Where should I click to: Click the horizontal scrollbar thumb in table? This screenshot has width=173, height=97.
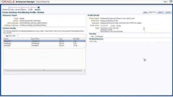coord(44,70)
